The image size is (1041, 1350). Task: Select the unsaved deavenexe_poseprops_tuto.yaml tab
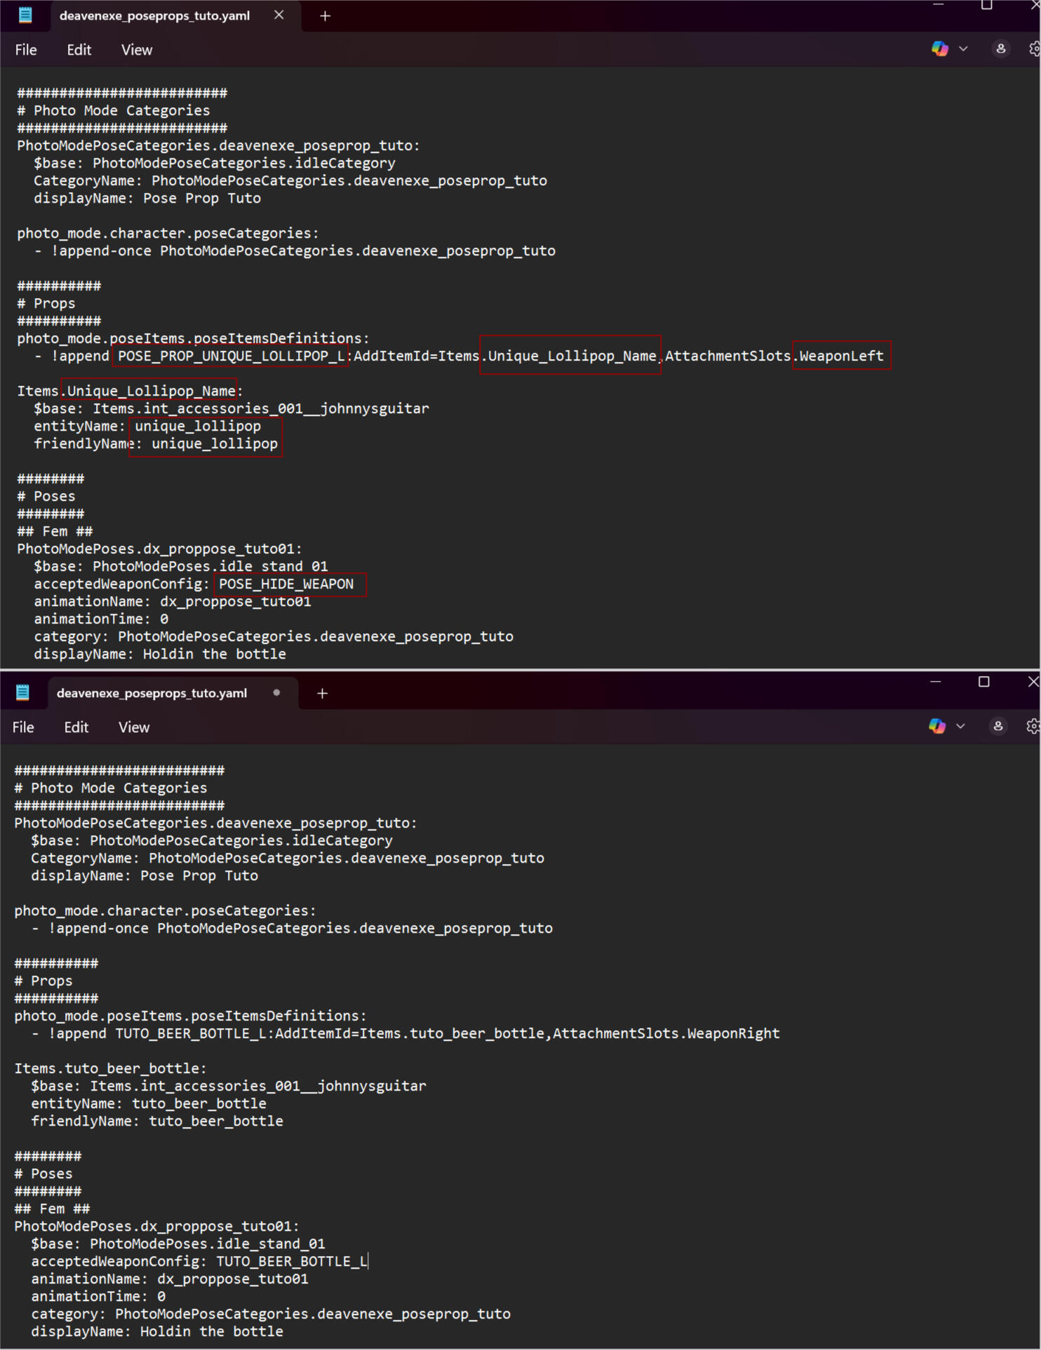152,694
